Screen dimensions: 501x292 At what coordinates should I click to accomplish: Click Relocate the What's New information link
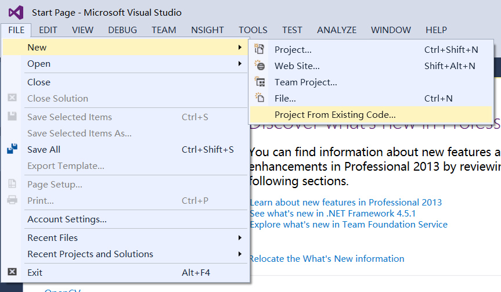point(327,258)
